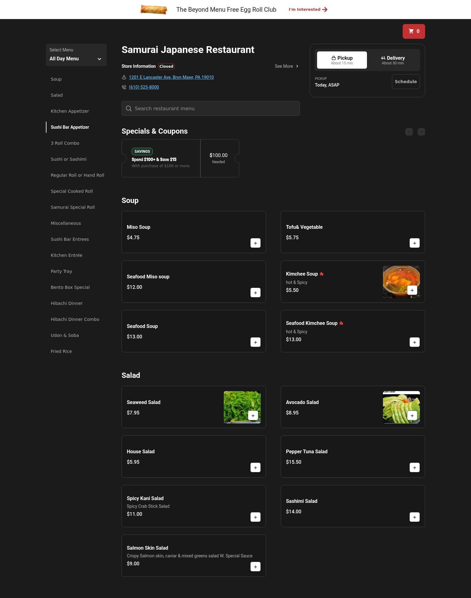471x598 pixels.
Task: Add Seafood Kimchee Soup to cart
Action: coord(414,342)
